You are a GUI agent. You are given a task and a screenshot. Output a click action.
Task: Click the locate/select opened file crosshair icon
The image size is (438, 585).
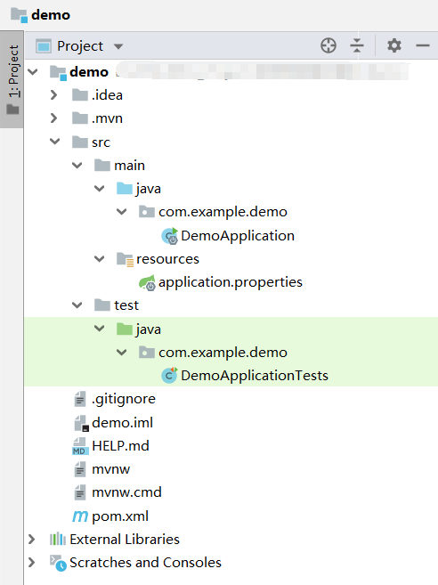(x=328, y=45)
